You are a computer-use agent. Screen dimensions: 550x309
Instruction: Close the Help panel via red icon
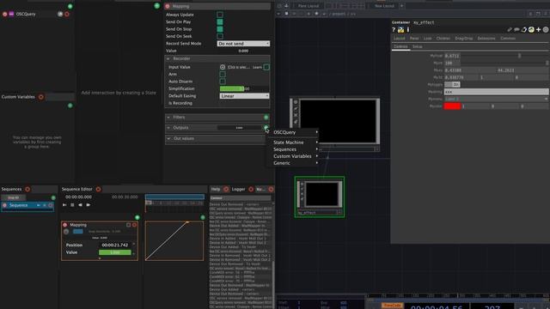click(226, 189)
